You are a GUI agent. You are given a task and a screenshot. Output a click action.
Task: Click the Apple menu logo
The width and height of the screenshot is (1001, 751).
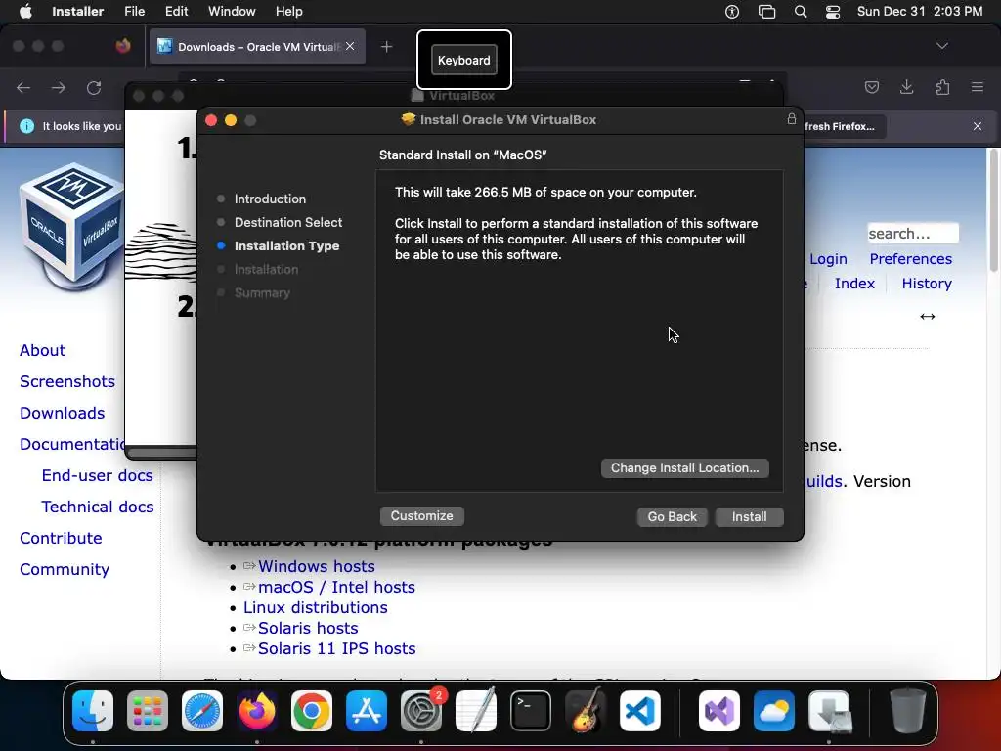click(25, 12)
